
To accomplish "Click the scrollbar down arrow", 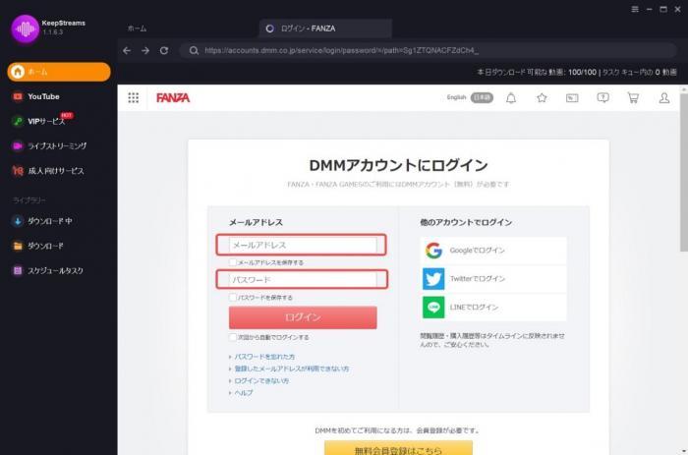I will click(x=684, y=451).
